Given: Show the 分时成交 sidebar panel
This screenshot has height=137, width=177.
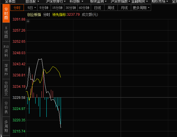Looking at the screenshot, I should click(6, 88).
